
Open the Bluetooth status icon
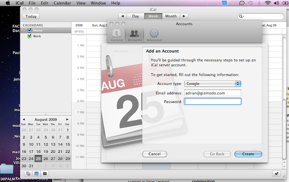[259, 3]
